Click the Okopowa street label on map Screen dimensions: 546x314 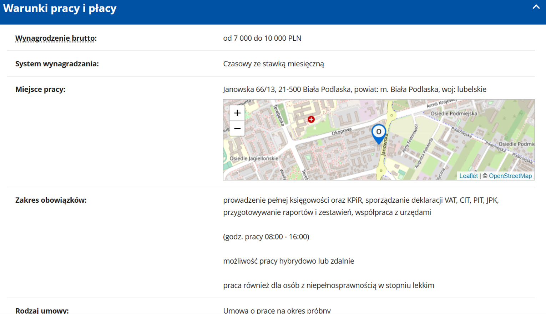pyautogui.click(x=342, y=131)
